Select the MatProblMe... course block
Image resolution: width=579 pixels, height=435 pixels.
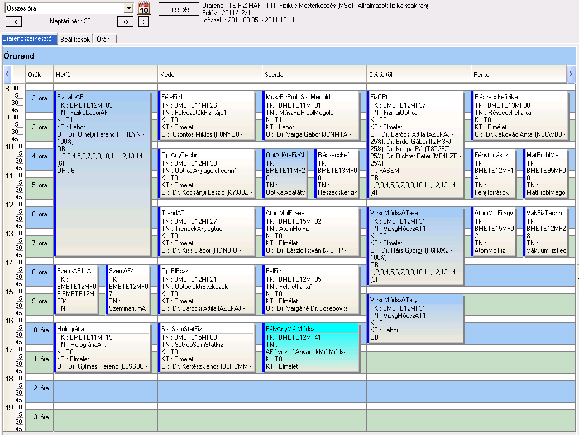click(545, 173)
